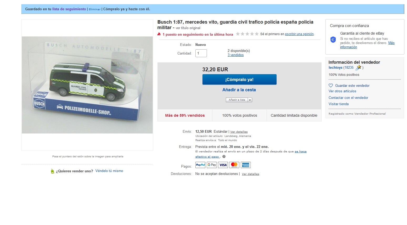Click the American Express card icon
Viewport: 407px width, 225px height.
[x=246, y=165]
